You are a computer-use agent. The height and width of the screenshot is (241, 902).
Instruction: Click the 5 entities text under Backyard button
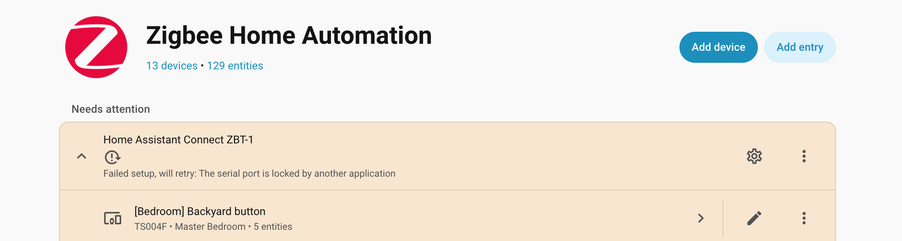[x=273, y=227]
